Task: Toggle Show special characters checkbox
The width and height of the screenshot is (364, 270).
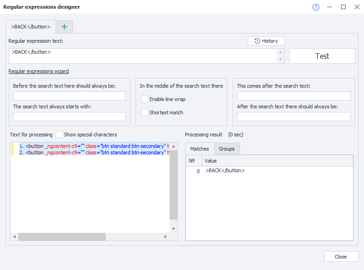Action: pos(59,135)
